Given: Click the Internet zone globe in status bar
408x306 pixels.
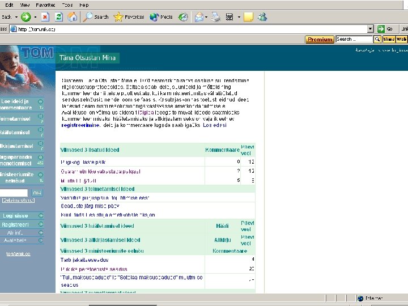Looking at the screenshot, I should pyautogui.click(x=360, y=299).
